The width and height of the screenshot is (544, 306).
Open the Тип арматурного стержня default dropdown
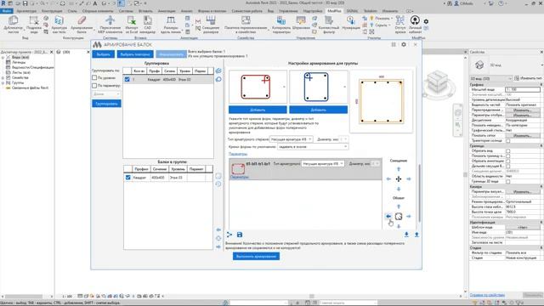tap(292, 139)
